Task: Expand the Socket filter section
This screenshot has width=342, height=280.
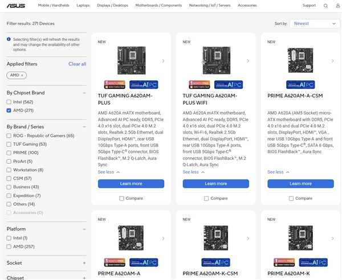Action: (x=84, y=263)
